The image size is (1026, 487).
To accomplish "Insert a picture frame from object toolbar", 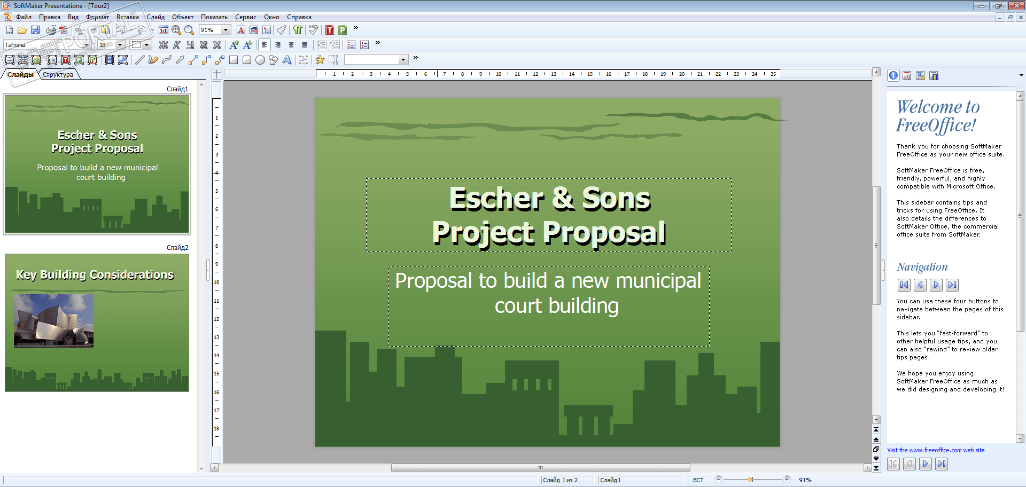I will pyautogui.click(x=36, y=60).
